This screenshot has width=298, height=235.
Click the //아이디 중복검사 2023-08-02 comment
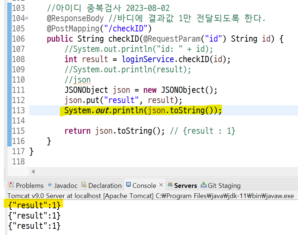[108, 8]
